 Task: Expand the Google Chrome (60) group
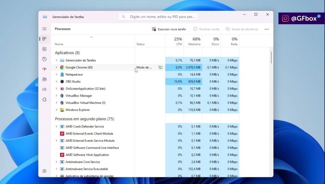point(56,67)
